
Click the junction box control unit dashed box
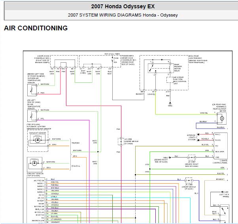click(x=170, y=80)
